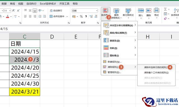Open the 数据 ribbon tab
The width and height of the screenshot is (179, 107).
[x=4, y=4]
